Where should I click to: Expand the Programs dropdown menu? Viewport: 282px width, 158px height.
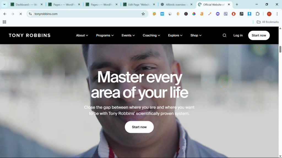[105, 35]
